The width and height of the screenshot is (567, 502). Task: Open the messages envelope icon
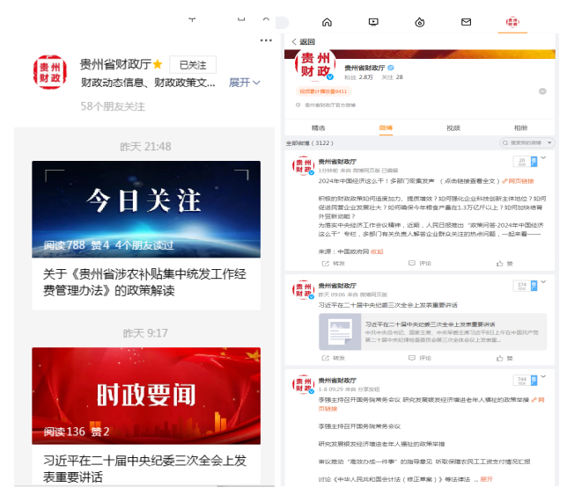(466, 22)
